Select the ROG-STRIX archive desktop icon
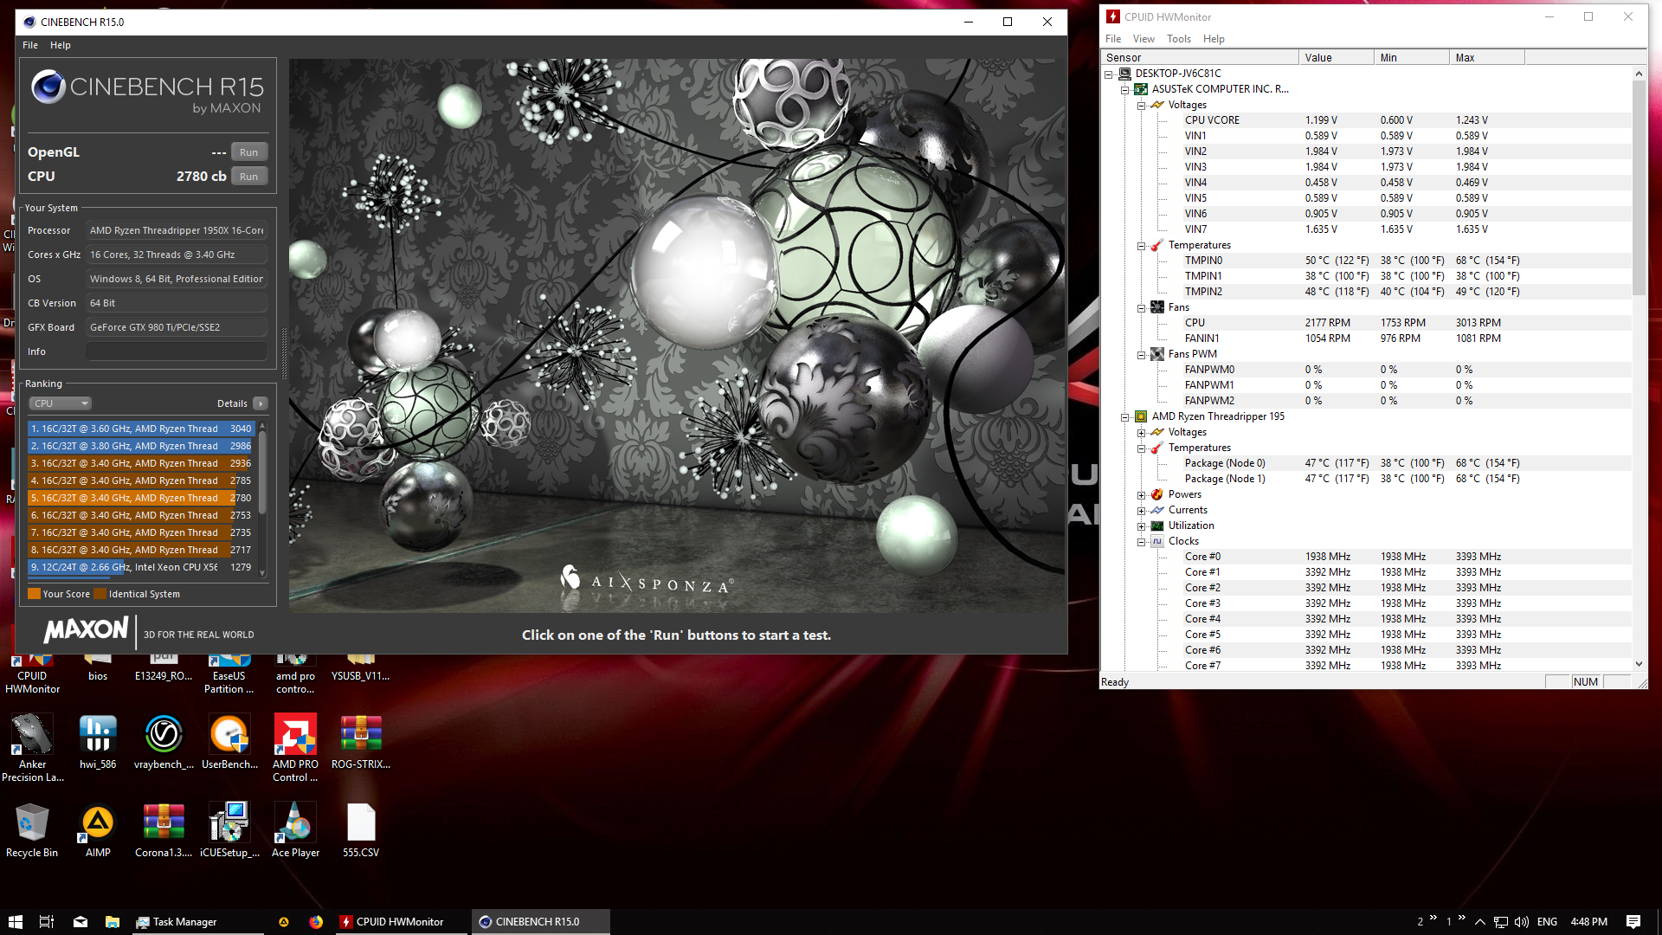 [361, 742]
